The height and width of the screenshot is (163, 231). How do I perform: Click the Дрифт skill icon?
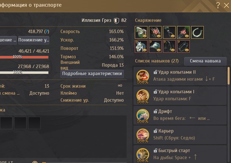143,115
